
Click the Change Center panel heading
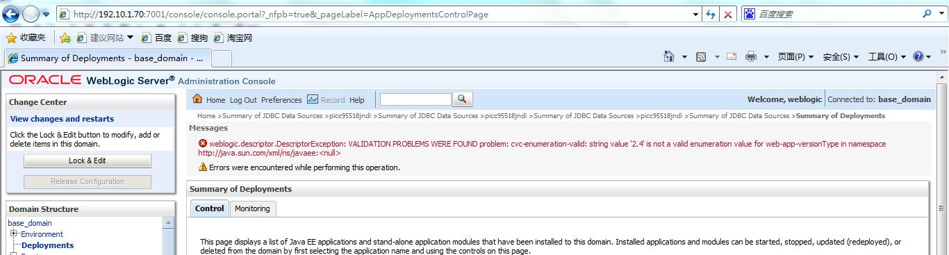[38, 102]
